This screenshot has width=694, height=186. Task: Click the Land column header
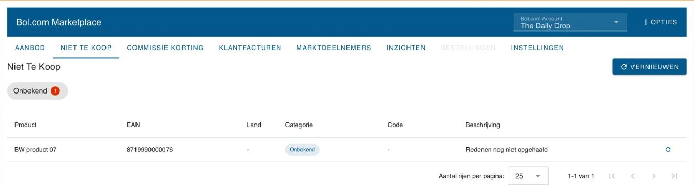(x=254, y=125)
